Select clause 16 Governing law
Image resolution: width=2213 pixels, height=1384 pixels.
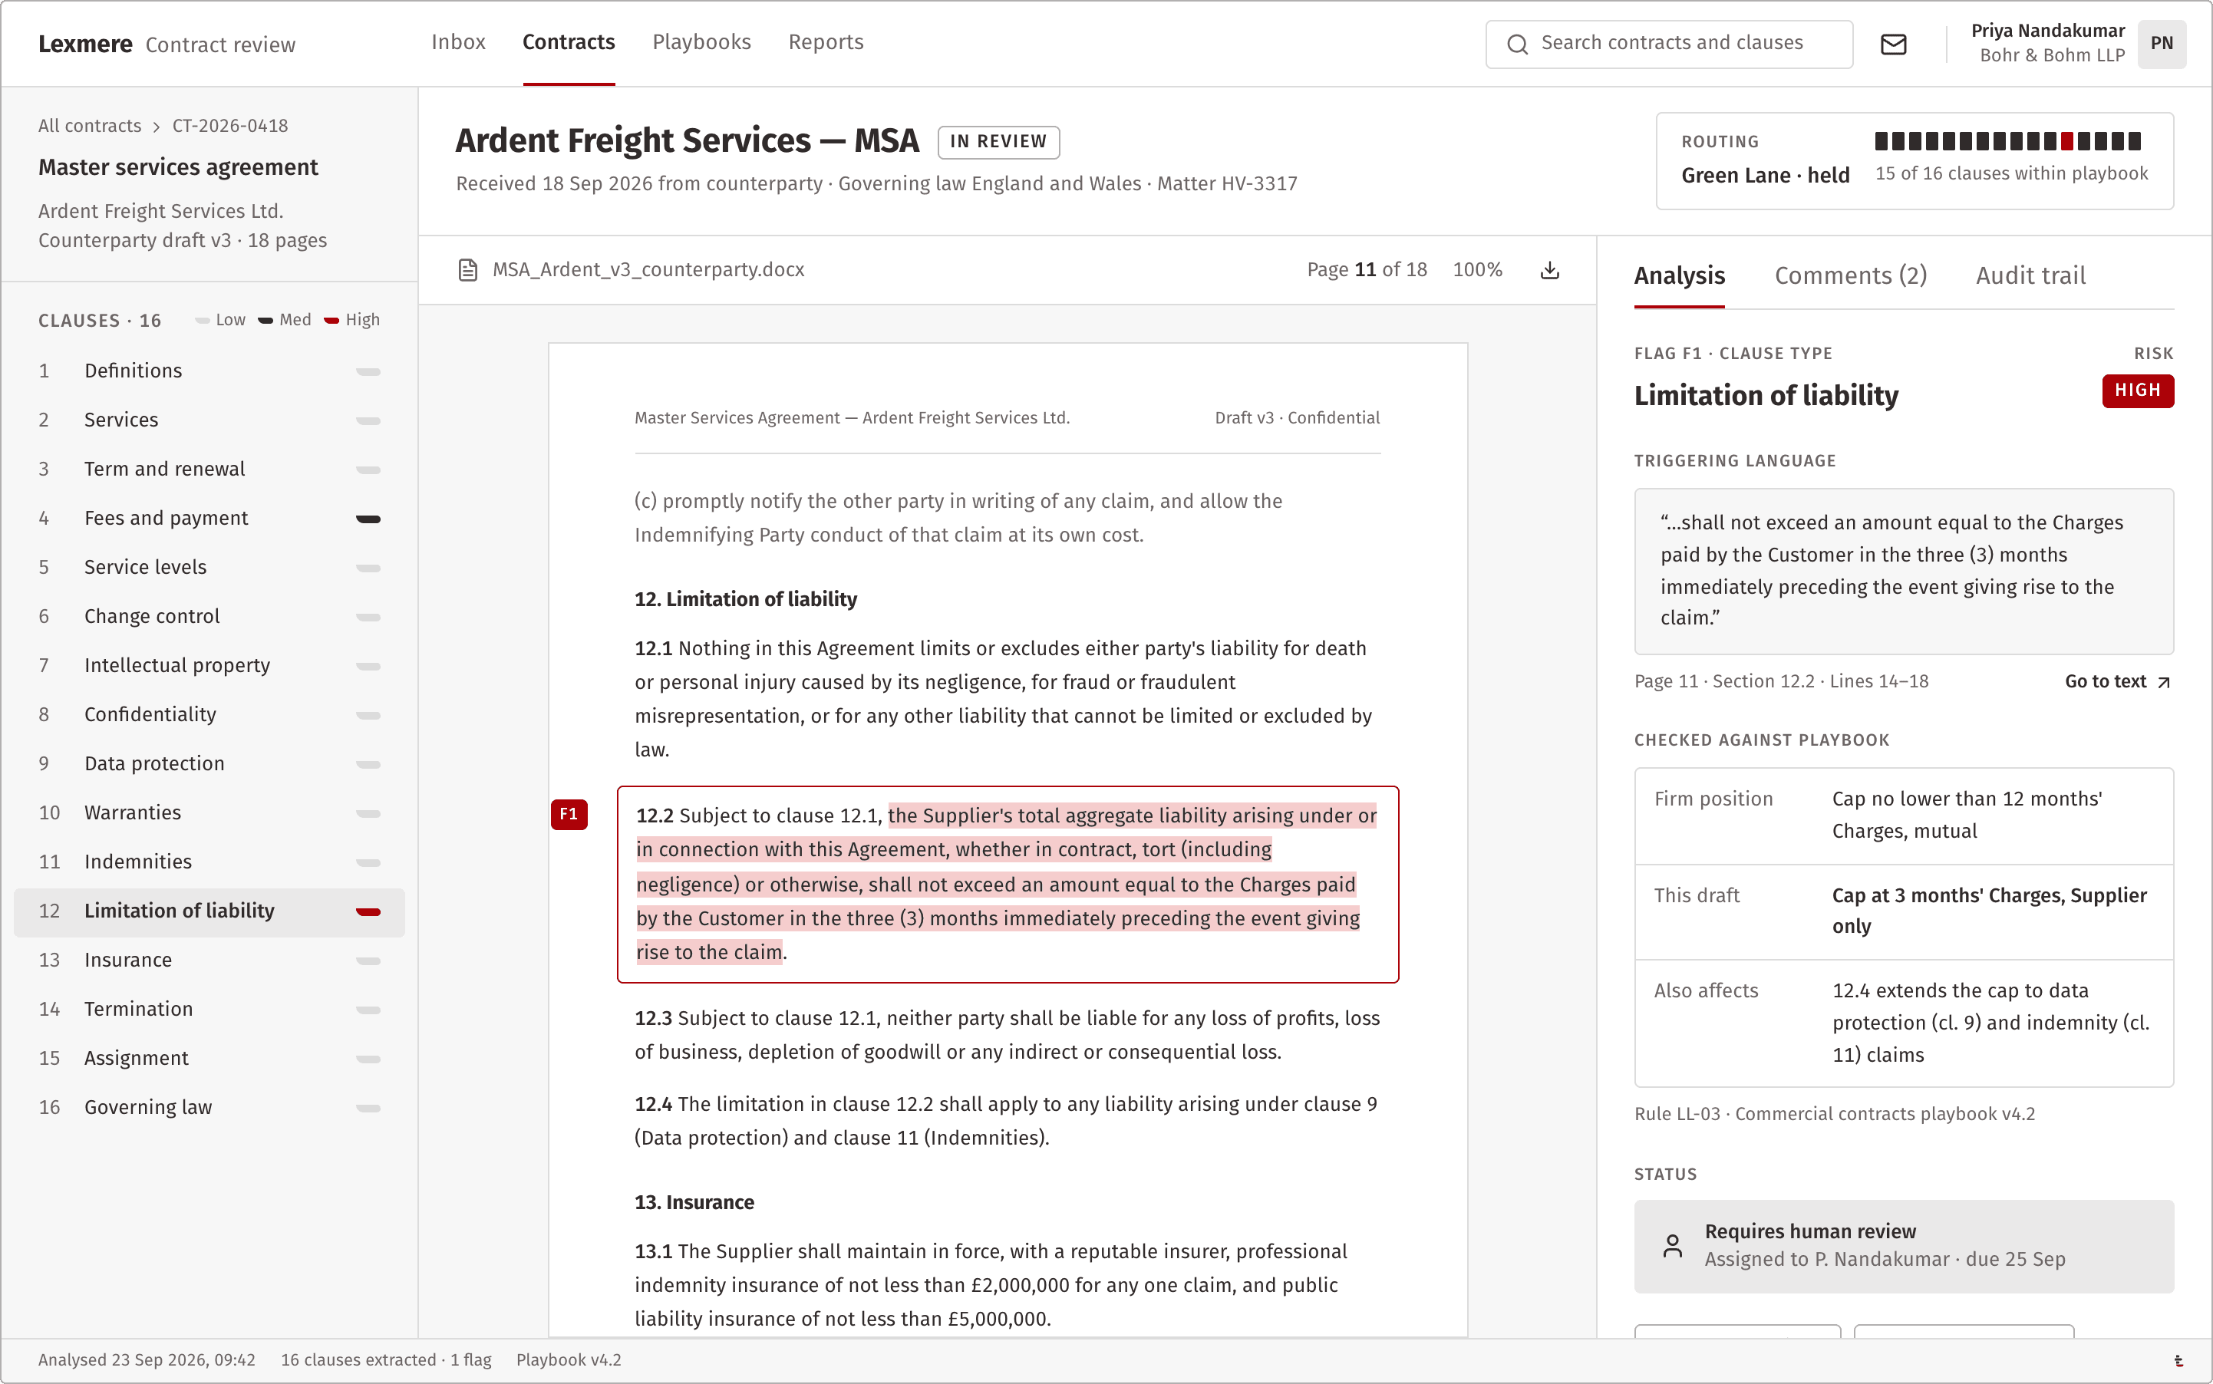pos(209,1108)
